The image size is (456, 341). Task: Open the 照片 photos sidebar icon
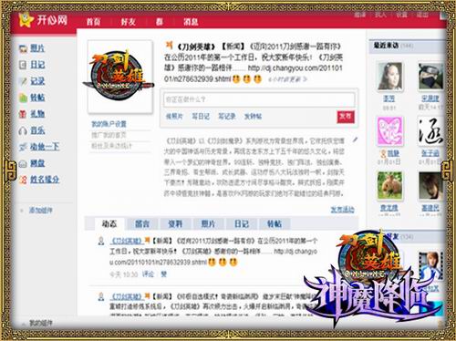[x=23, y=48]
